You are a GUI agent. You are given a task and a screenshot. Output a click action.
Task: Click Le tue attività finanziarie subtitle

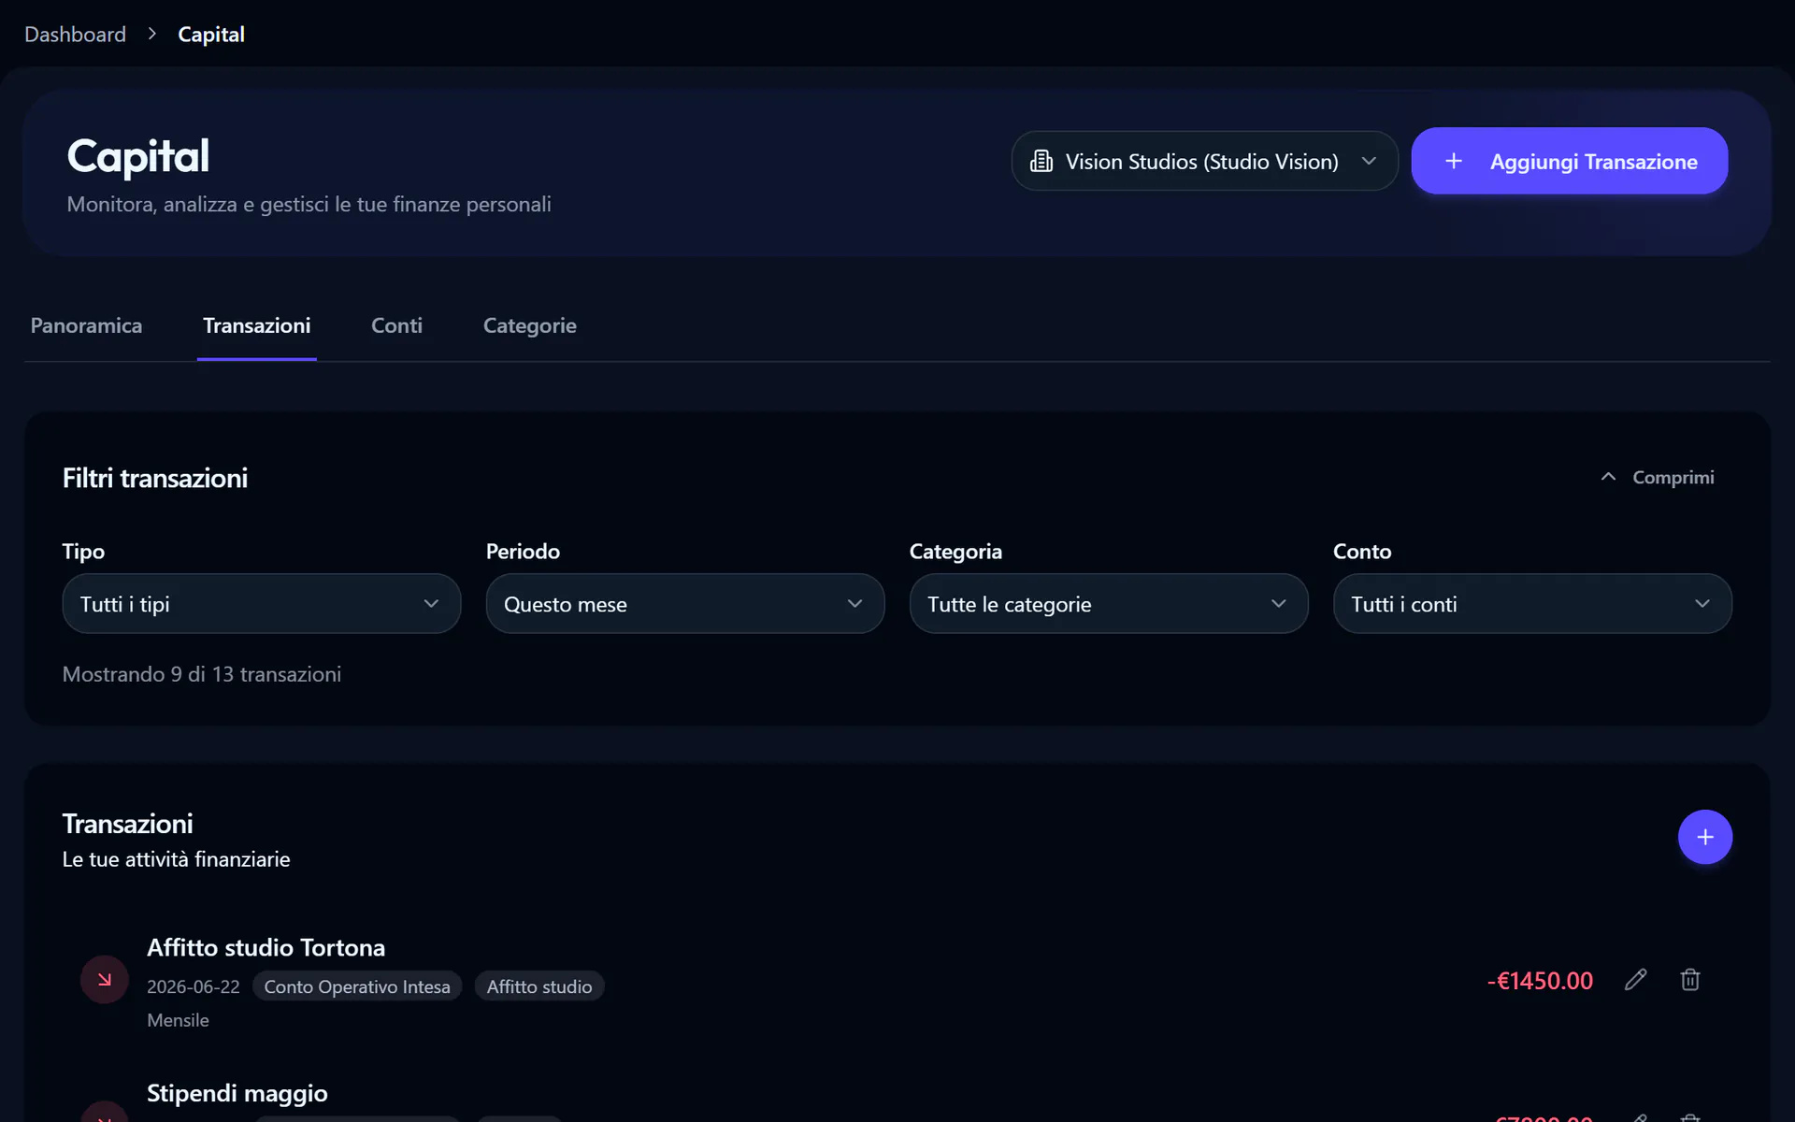176,859
